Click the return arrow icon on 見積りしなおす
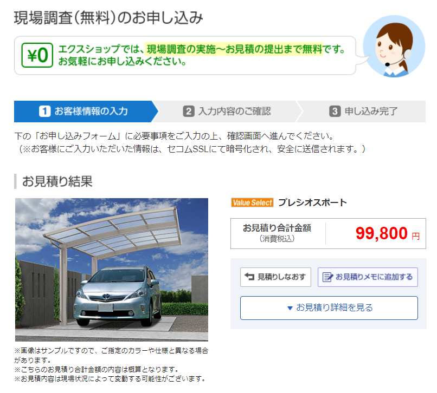Viewport: 437px width, 393px height. click(249, 277)
